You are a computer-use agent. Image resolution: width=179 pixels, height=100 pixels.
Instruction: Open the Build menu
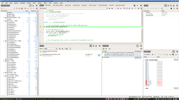[x=34, y=3]
